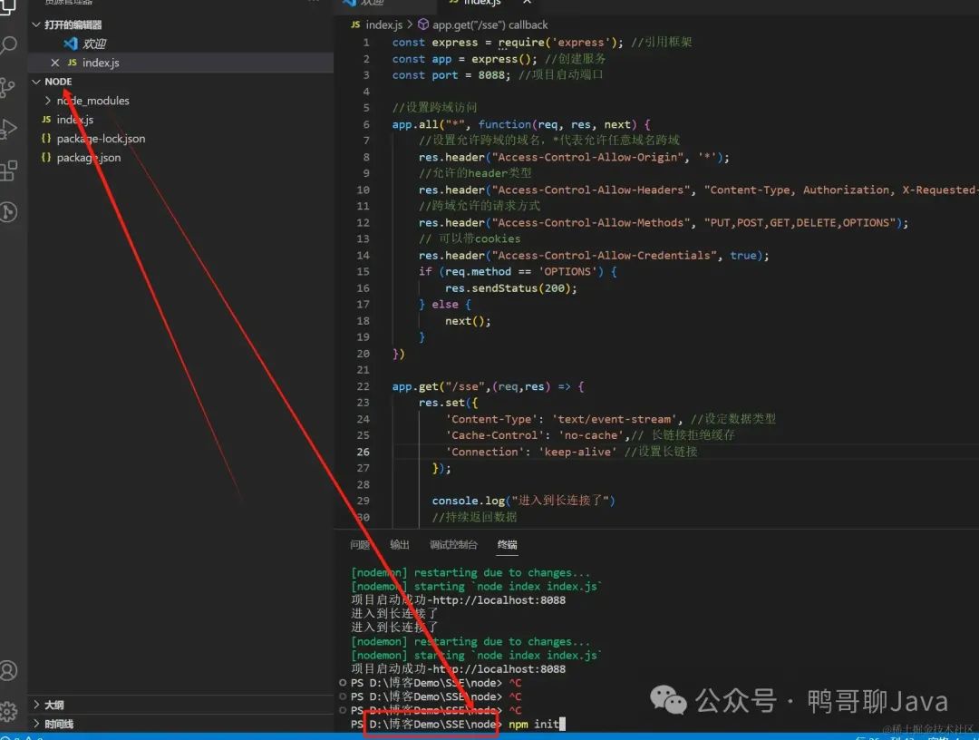Switch to the 终端 panel tab
The height and width of the screenshot is (740, 979).
[507, 544]
